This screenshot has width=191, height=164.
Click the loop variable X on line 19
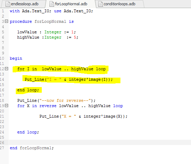point(28,106)
